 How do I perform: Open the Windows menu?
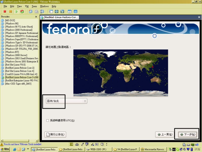tap(44, 6)
